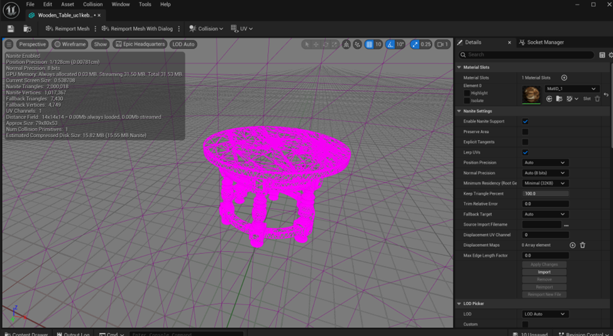Open the Collision menu in menu bar
The width and height of the screenshot is (613, 336).
click(x=92, y=4)
